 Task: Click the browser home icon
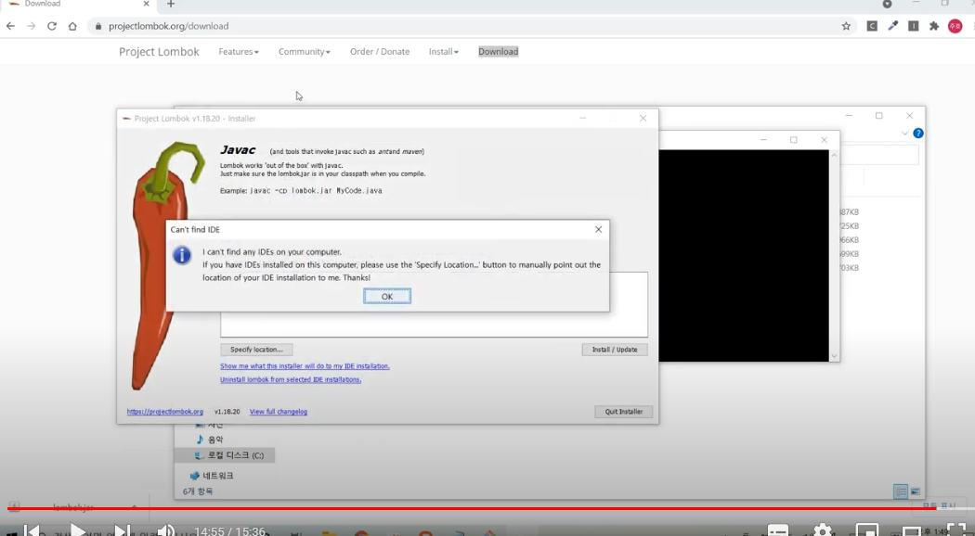tap(72, 26)
